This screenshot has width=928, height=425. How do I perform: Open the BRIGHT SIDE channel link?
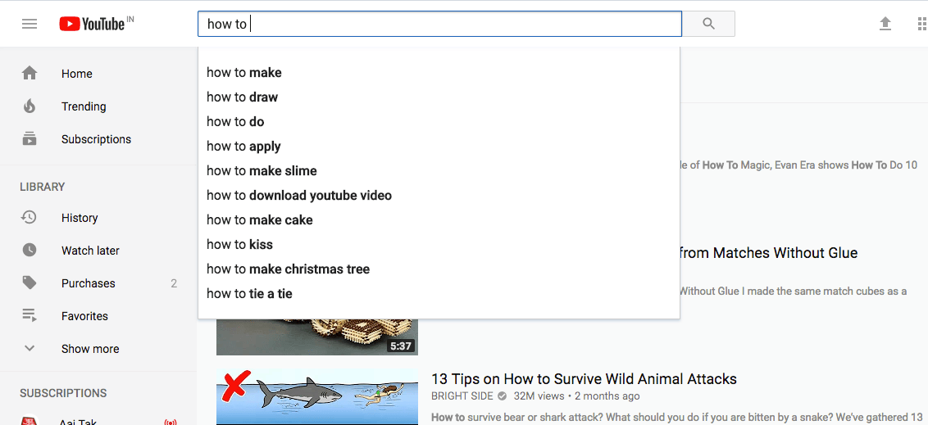click(462, 396)
